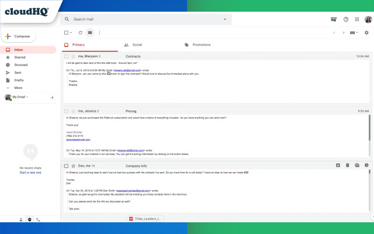Screen dimensions: 374x234
Task: Check the box for the Pricing email
Action: pos(66,111)
